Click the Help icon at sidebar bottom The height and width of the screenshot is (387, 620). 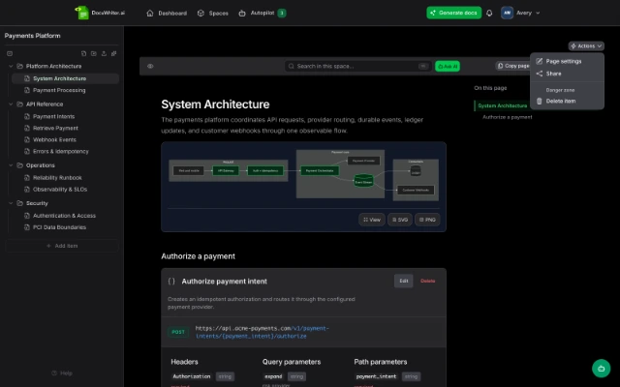[54, 373]
